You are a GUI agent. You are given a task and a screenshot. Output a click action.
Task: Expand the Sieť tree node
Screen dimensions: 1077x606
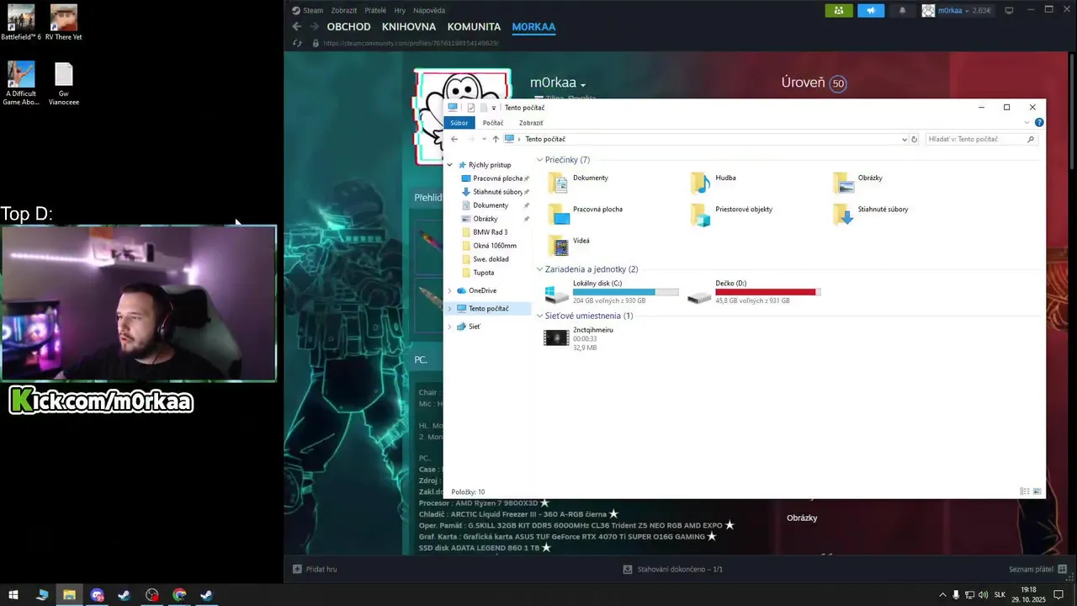[x=450, y=327]
